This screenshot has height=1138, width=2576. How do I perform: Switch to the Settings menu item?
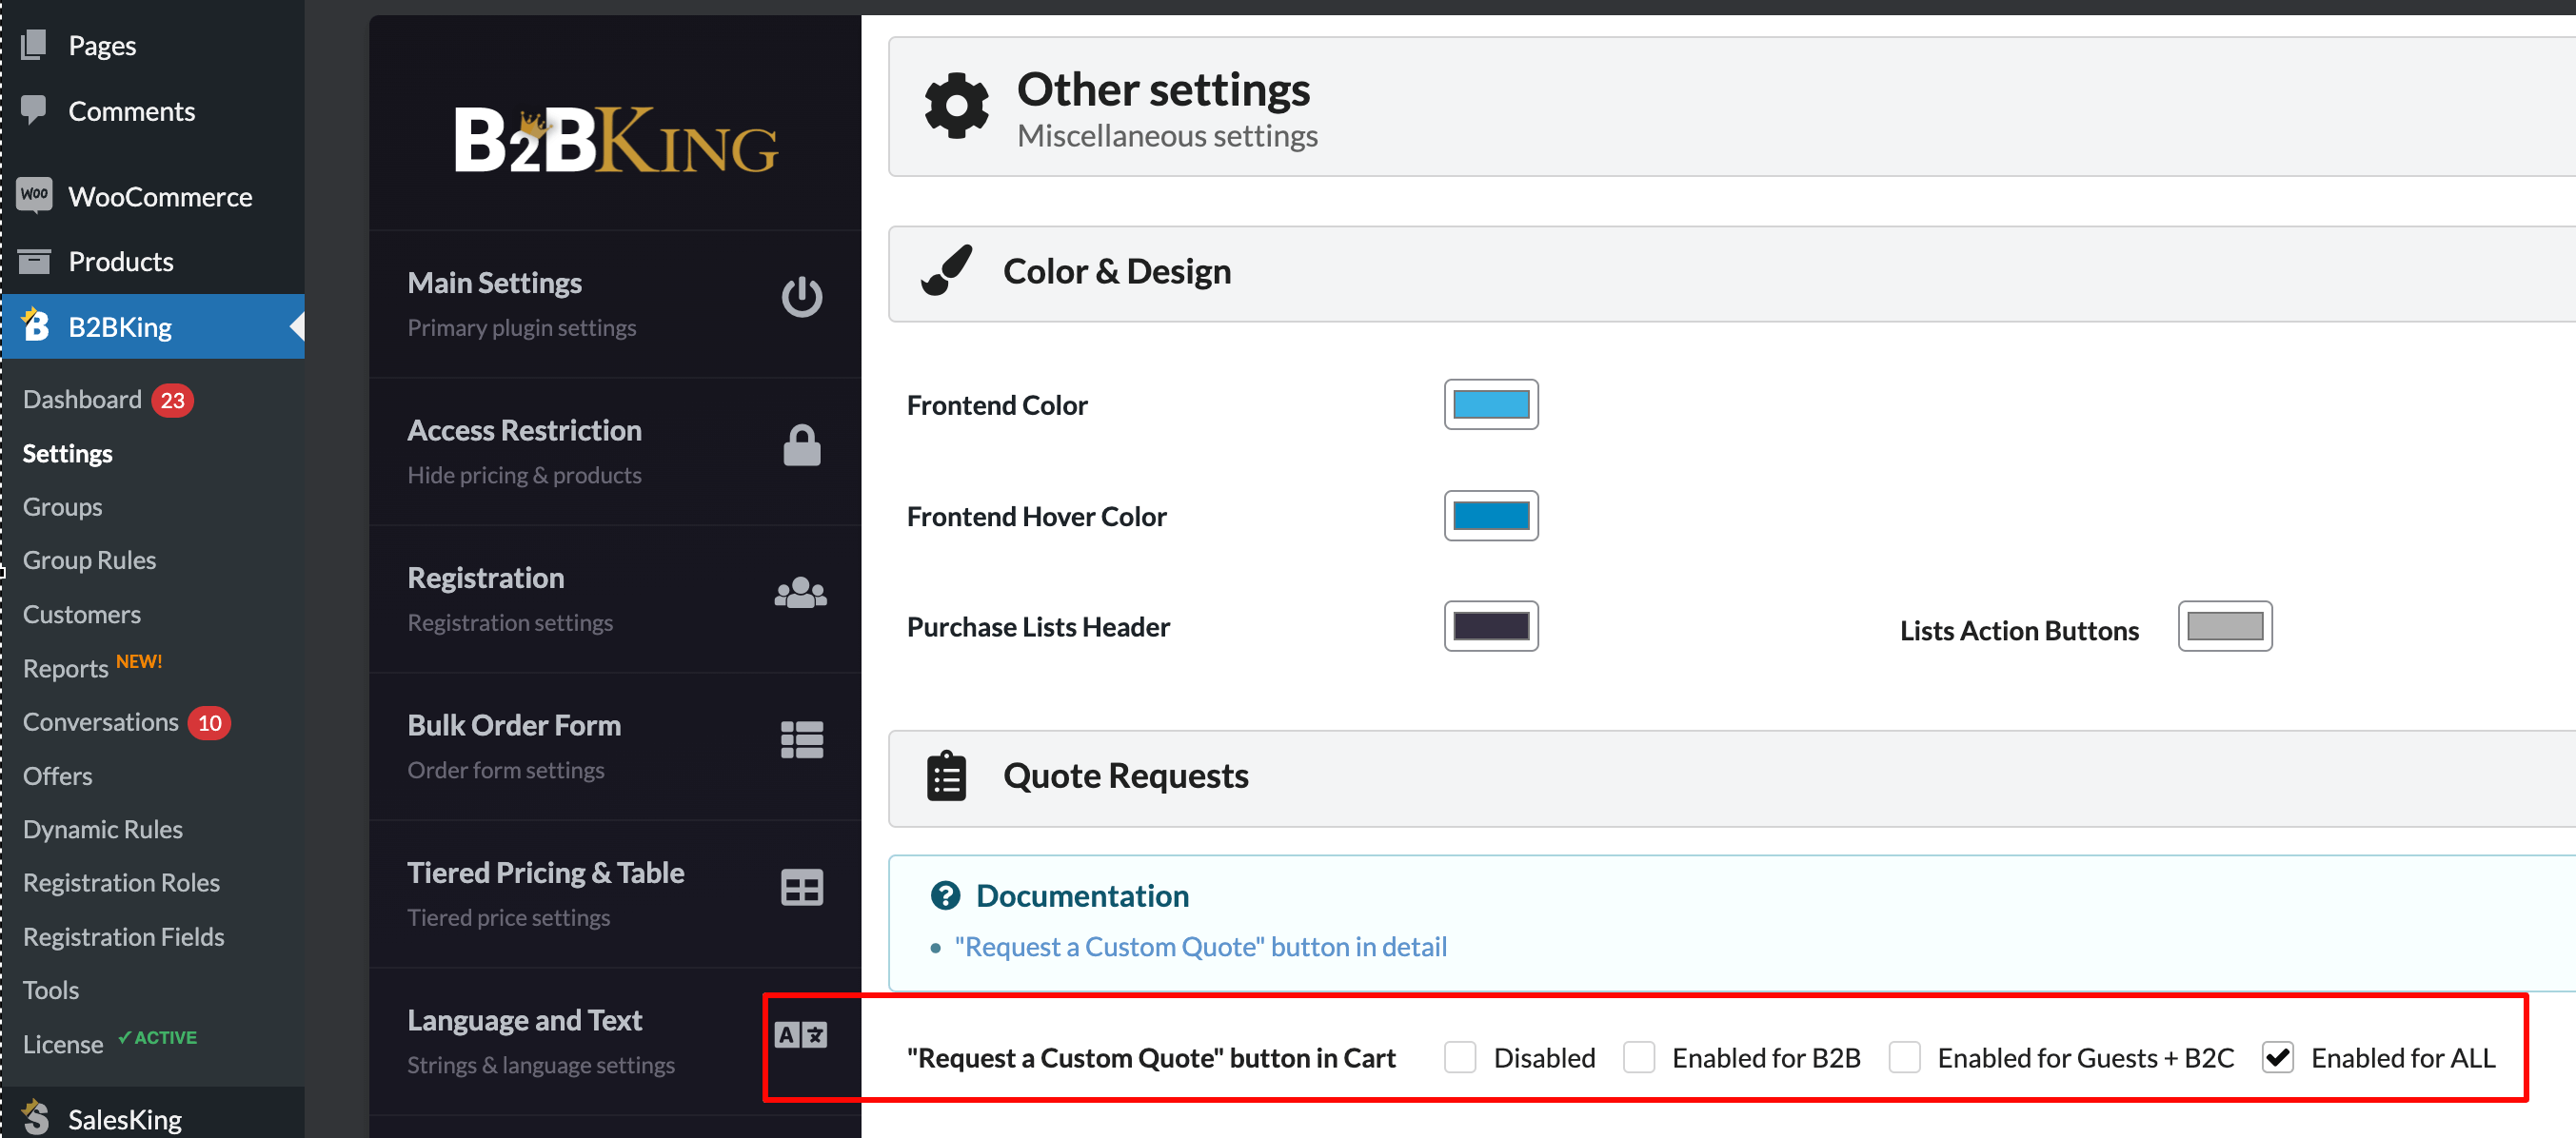(67, 453)
